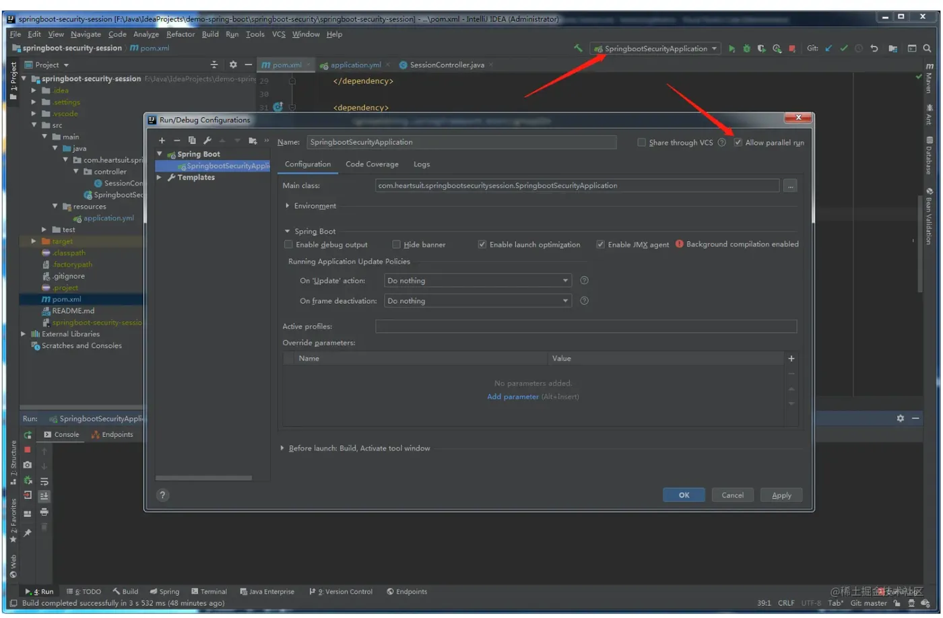The width and height of the screenshot is (943, 618).
Task: Click the Apply button
Action: [x=781, y=495]
